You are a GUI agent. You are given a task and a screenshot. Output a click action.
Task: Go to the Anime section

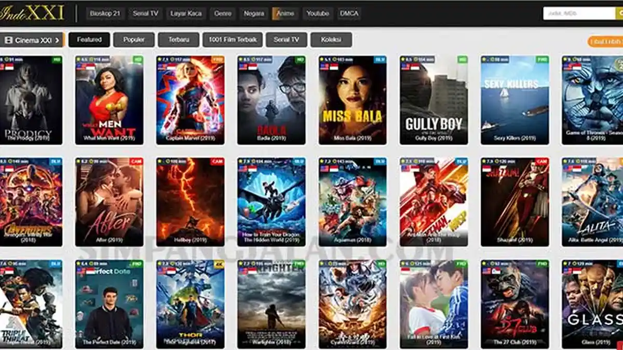click(x=285, y=13)
